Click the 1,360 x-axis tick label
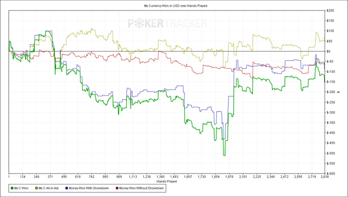348x197 pixels. 160,177
